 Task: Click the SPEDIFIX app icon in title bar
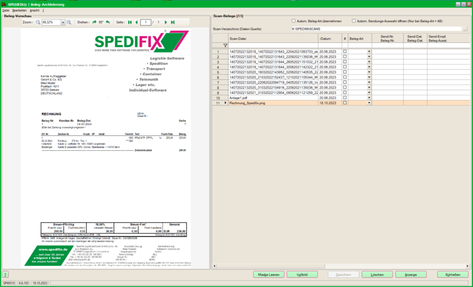point(4,5)
